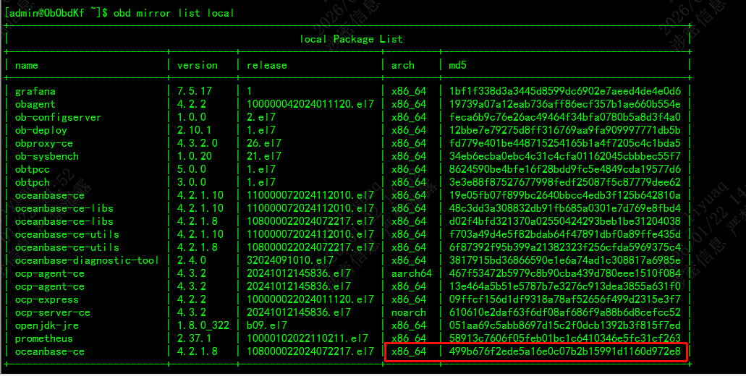Click the version column header
Screen dimensions: 746x376
coord(198,65)
